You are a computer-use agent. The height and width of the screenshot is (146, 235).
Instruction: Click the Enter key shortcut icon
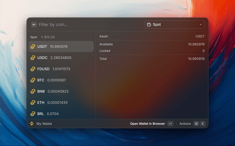click(170, 124)
